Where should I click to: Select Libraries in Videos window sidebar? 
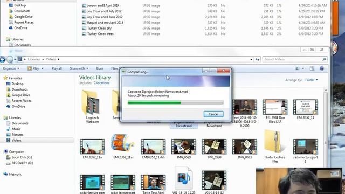15,117
